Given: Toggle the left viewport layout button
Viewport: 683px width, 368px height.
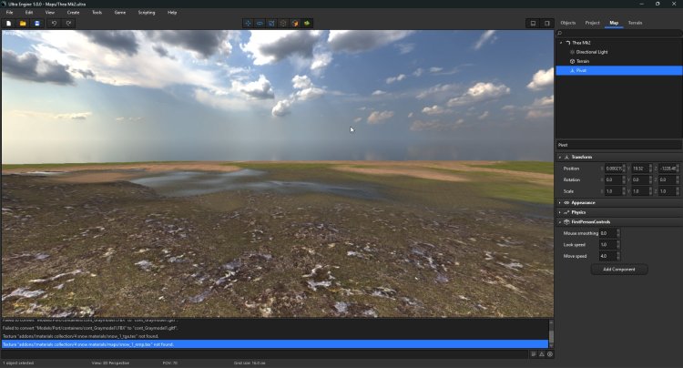Looking at the screenshot, I should pyautogui.click(x=533, y=23).
